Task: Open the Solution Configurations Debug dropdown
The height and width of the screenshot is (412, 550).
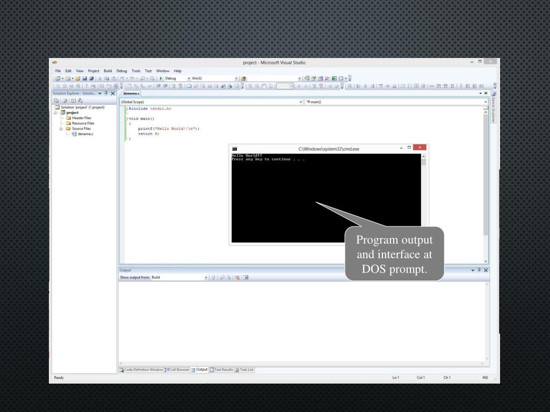Action: tap(189, 78)
